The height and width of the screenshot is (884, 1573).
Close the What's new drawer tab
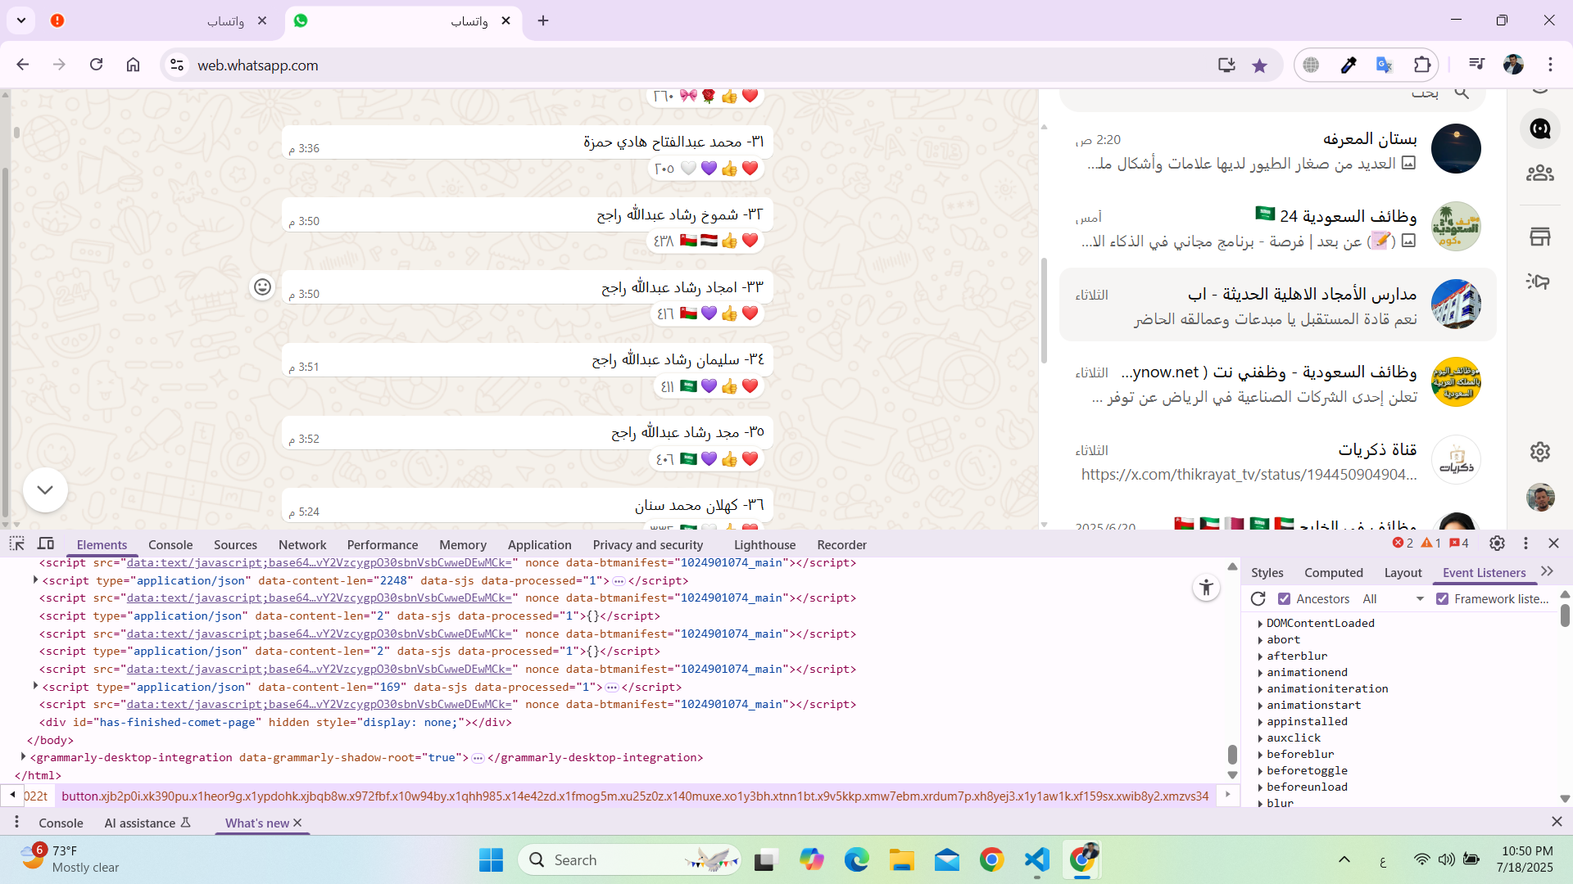pos(297,823)
